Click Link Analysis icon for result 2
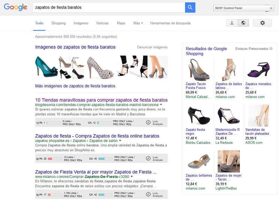 point(148,158)
